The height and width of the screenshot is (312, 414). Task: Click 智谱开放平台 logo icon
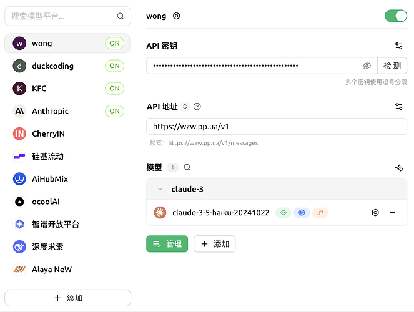(19, 224)
